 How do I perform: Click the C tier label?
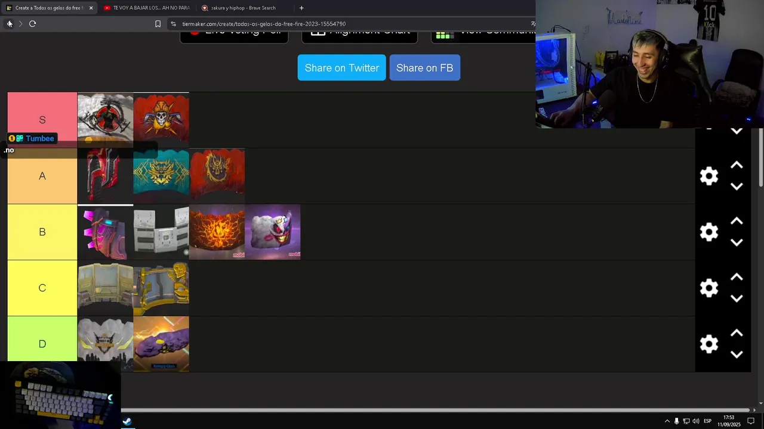point(42,288)
